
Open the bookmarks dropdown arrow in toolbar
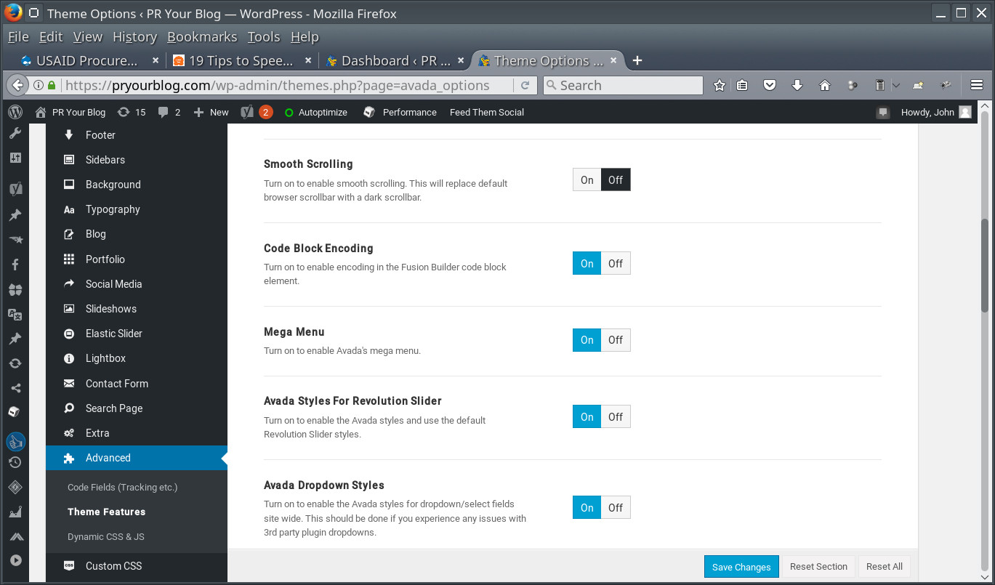click(x=898, y=85)
